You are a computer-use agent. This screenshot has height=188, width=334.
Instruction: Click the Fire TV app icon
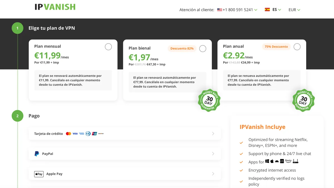click(288, 161)
